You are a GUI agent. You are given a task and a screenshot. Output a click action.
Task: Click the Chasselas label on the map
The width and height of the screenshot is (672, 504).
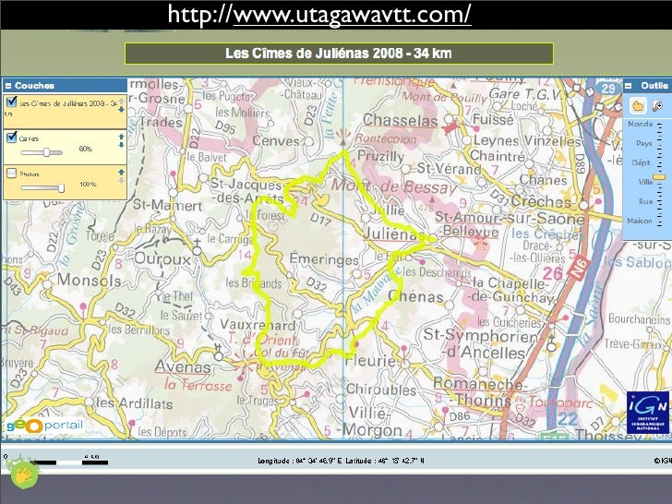click(x=401, y=120)
